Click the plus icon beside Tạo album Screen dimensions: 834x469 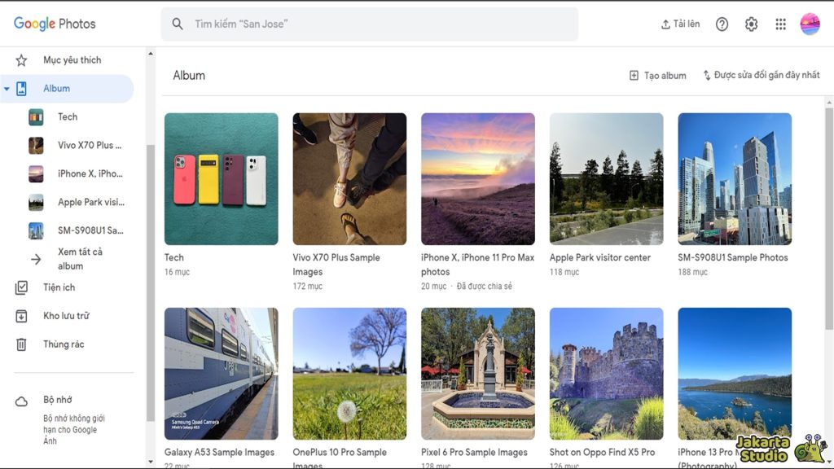tap(634, 76)
